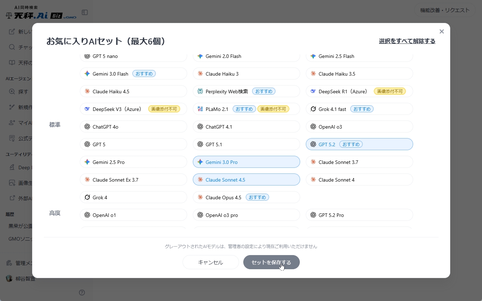Save the set with セットを保存する

pos(271,262)
